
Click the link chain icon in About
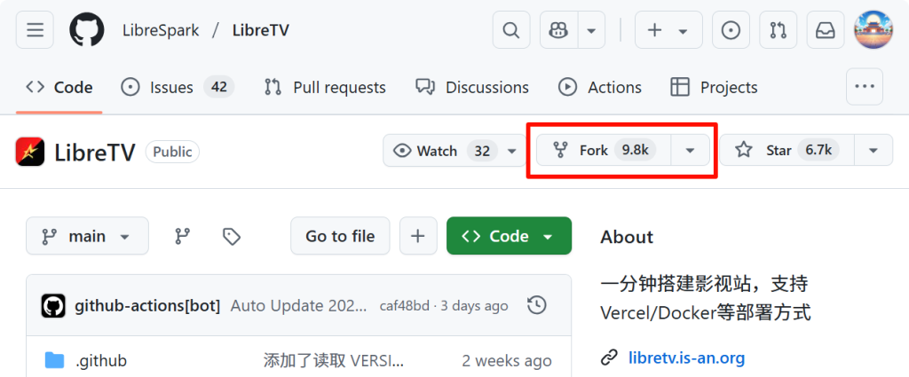(609, 358)
